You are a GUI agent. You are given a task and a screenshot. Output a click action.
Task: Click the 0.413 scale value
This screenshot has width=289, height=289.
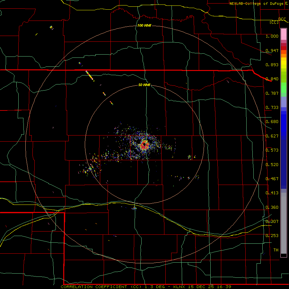click(x=272, y=193)
